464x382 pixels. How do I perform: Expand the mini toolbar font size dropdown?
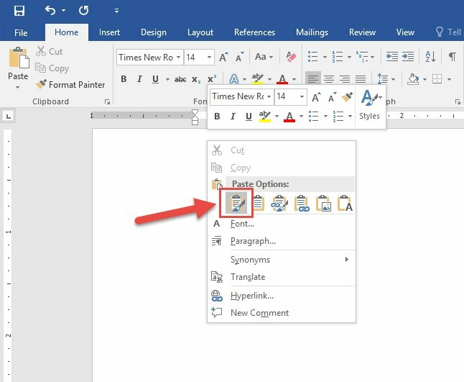(302, 96)
